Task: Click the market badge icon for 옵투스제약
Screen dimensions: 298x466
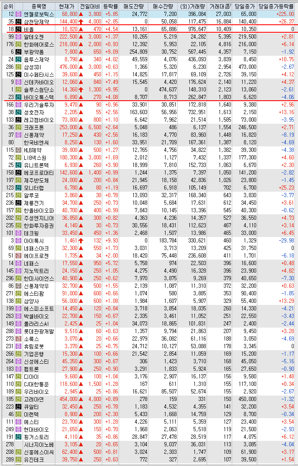Action: click(18, 59)
